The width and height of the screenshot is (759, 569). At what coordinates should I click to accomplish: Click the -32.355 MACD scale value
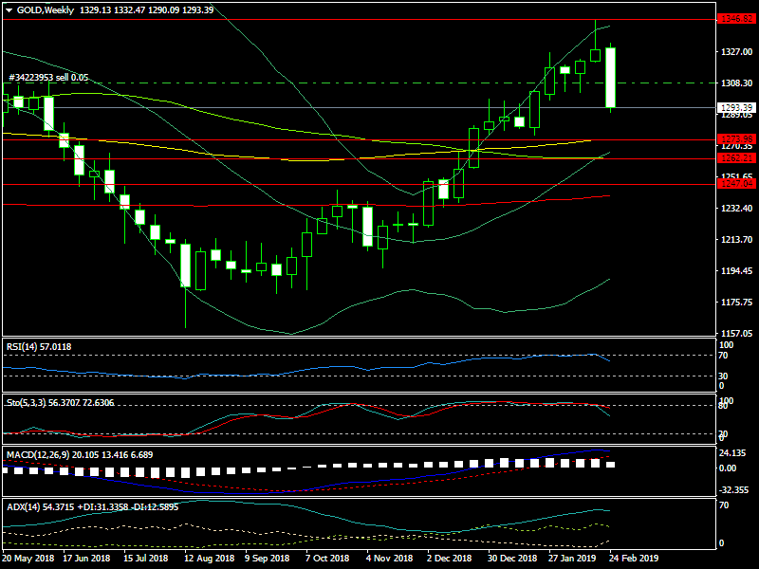point(733,490)
